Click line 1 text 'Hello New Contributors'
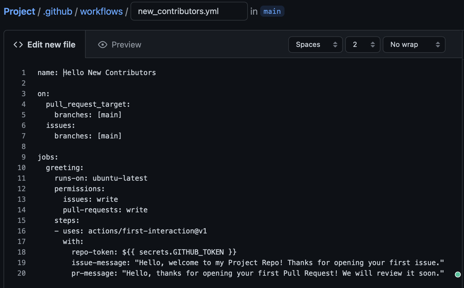Screen dimensions: 464x288 [x=110, y=73]
